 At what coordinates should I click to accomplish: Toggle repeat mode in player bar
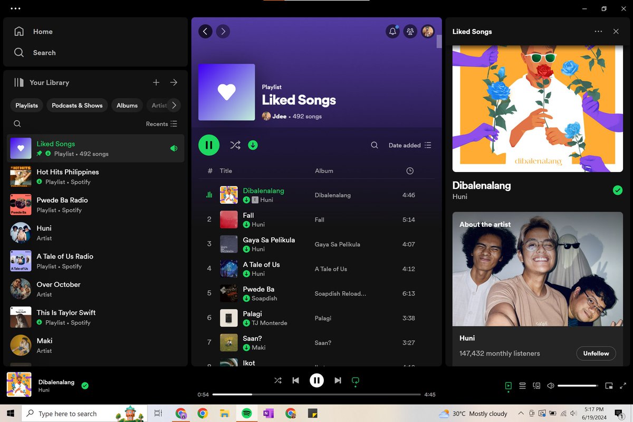click(x=356, y=380)
